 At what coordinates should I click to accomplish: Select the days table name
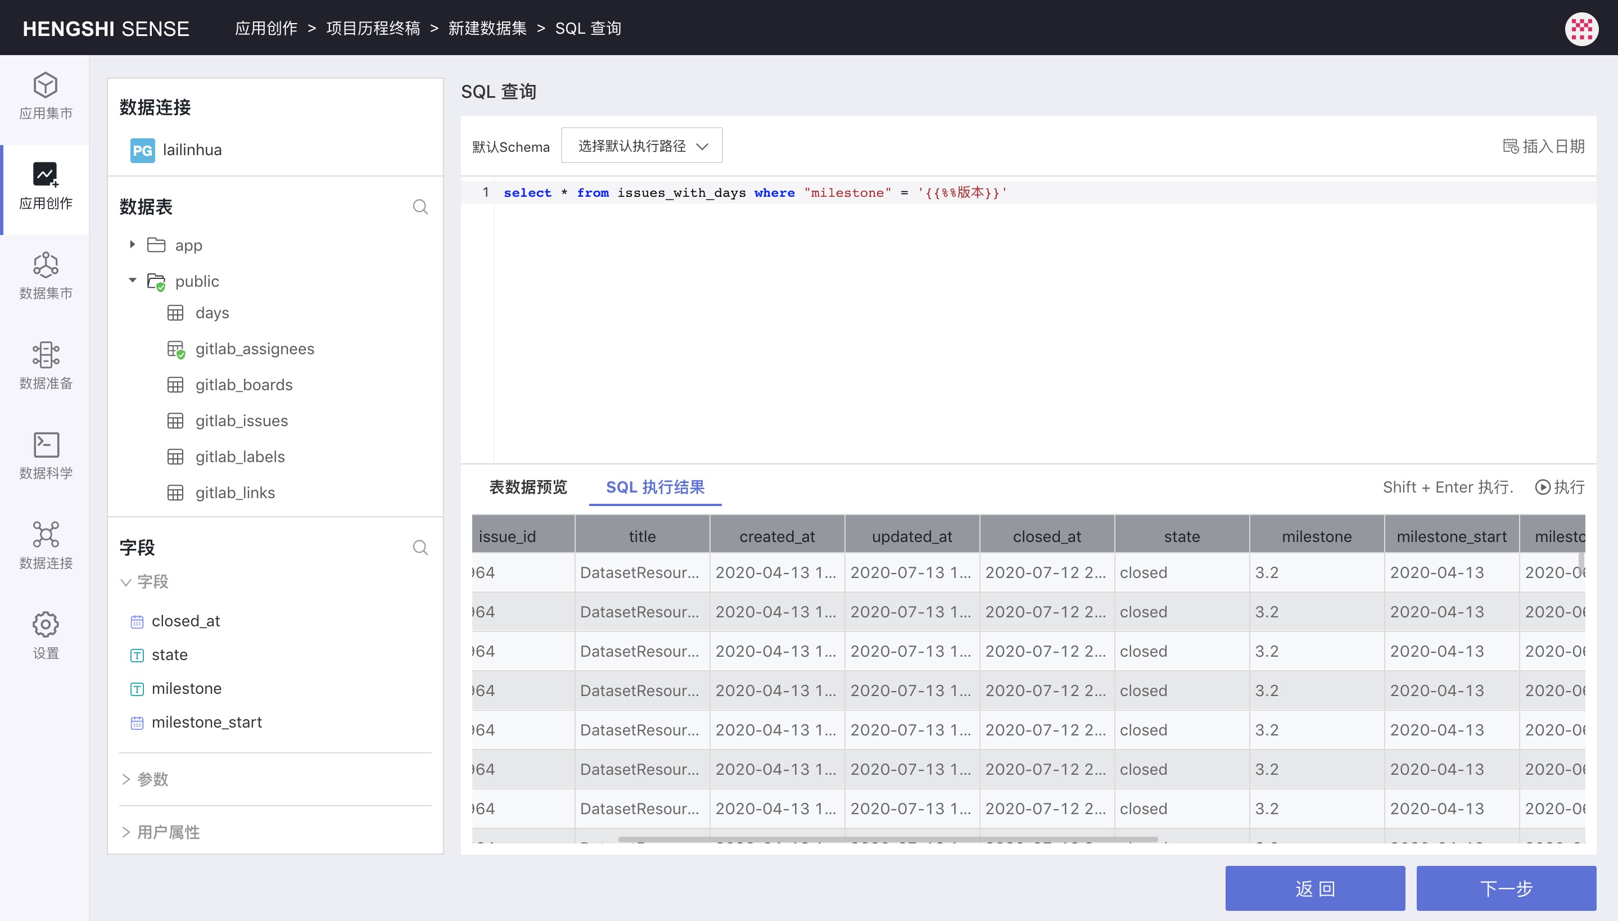tap(212, 313)
